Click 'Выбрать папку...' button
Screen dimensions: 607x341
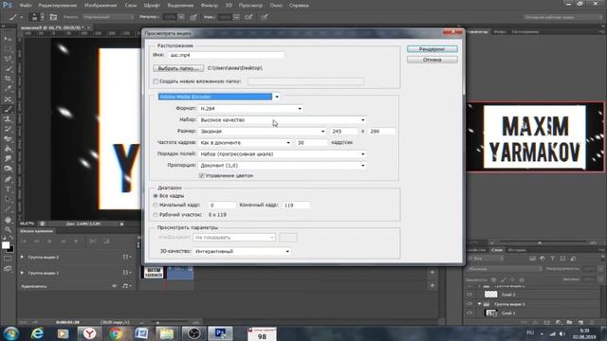coord(178,68)
